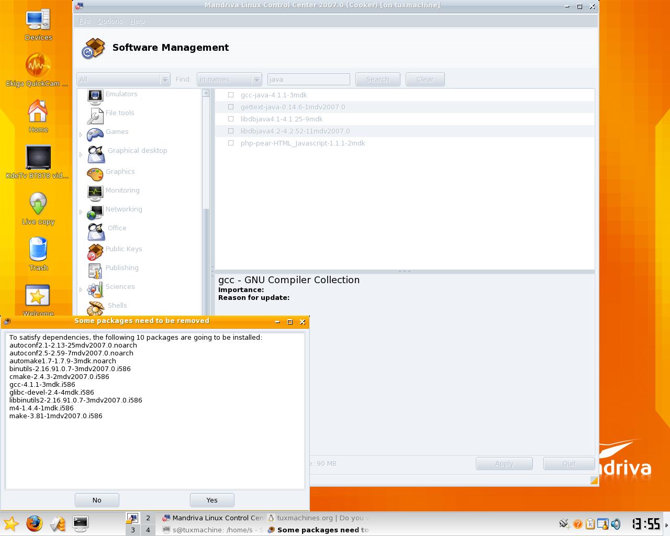Viewport: 670px width, 536px height.
Task: Click the panel clock showing 13:55
Action: (646, 523)
